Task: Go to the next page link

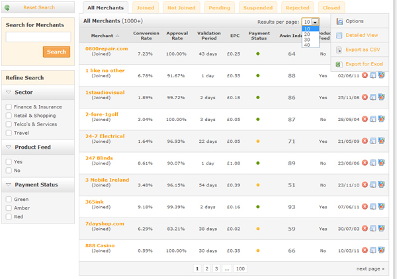Action: click(x=370, y=268)
